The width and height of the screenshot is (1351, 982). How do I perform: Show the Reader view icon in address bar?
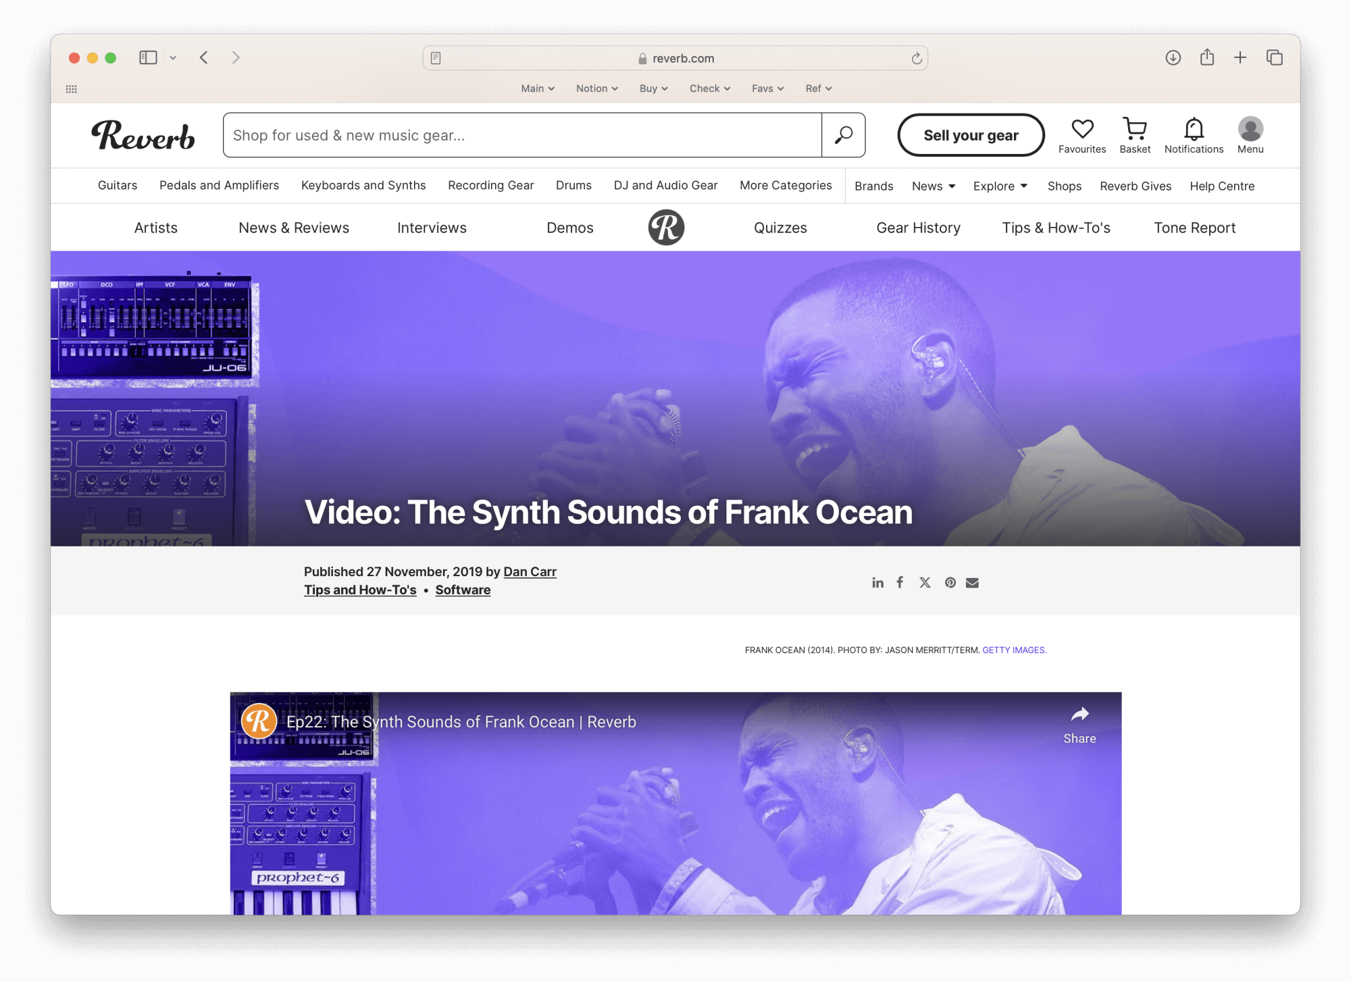[436, 58]
